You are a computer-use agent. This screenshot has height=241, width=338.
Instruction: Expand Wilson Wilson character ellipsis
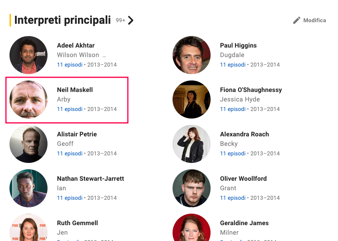(x=104, y=55)
